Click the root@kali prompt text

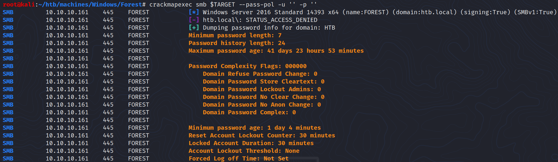pos(19,4)
